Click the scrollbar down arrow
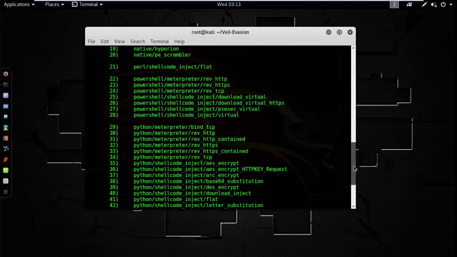457x257 pixels. [x=353, y=206]
